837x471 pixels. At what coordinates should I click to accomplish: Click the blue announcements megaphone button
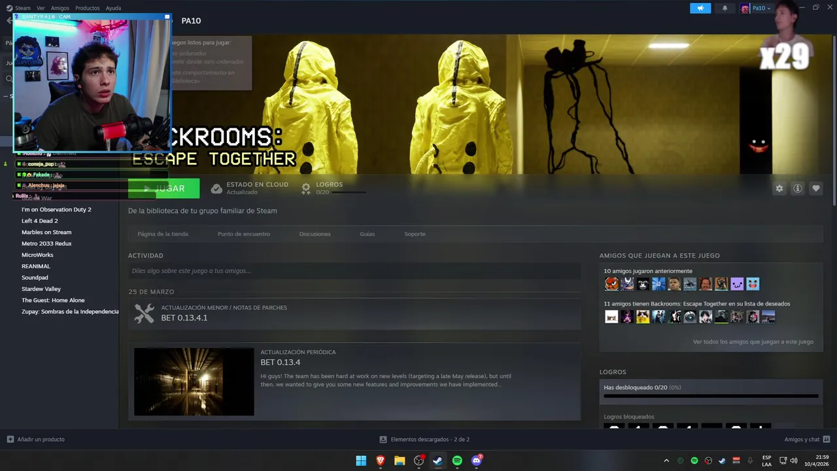[x=700, y=8]
